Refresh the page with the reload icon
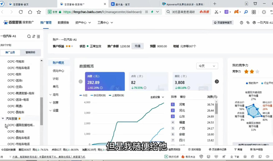This screenshot has height=161, width=273. (x=20, y=12)
